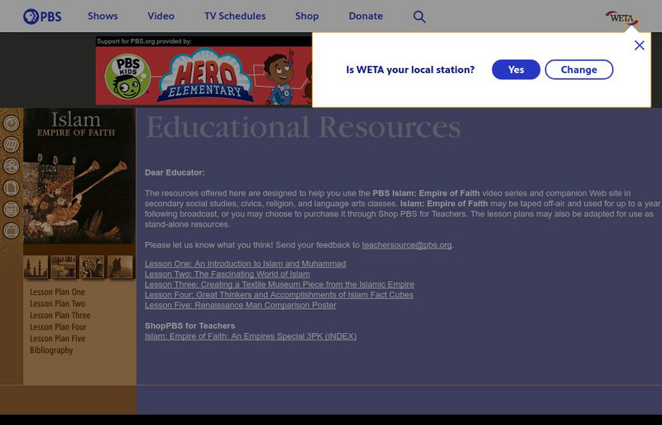
Task: Open the search magnifier icon
Action: coord(420,17)
